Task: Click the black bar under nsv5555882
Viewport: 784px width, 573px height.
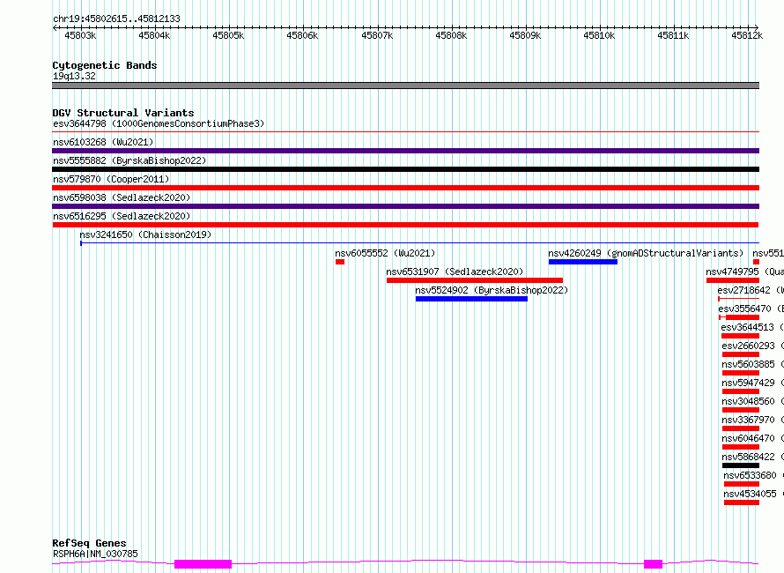Action: 405,169
